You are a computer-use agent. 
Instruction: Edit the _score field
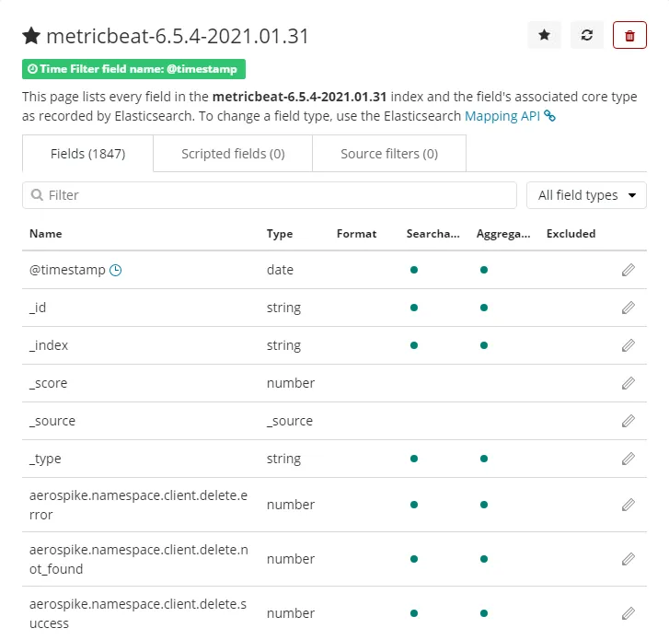pos(629,383)
